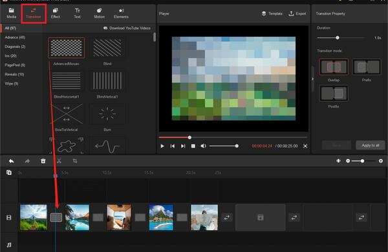Image resolution: width=388 pixels, height=252 pixels.
Task: Step to previous frame
Action: pos(173,146)
